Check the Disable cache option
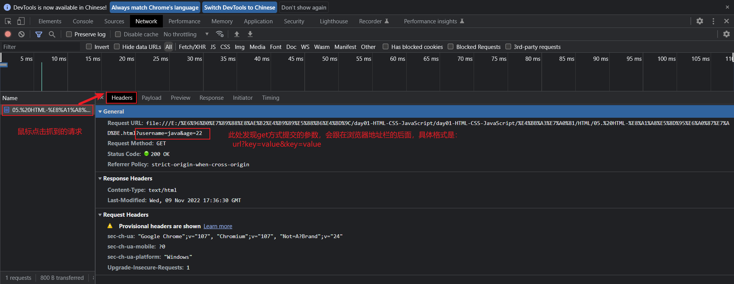 pos(118,34)
